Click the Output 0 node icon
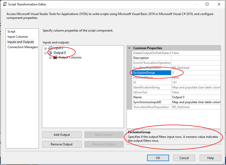226x165 pixels. tap(50, 53)
